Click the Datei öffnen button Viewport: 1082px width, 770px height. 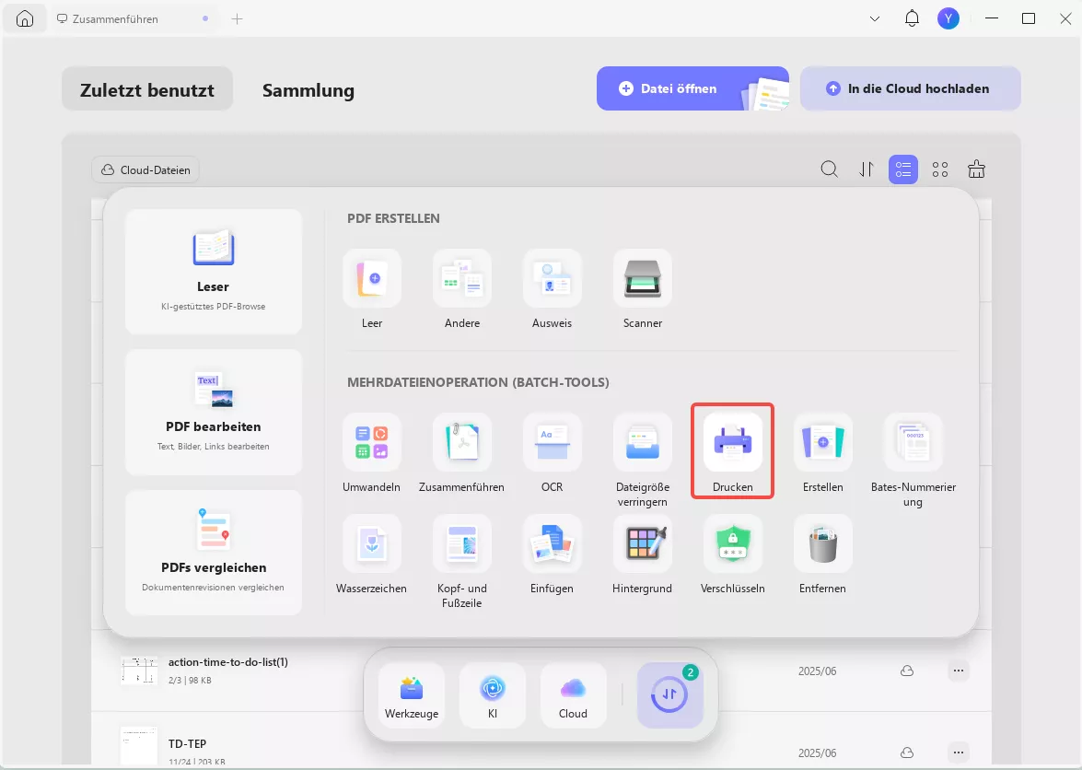click(692, 88)
